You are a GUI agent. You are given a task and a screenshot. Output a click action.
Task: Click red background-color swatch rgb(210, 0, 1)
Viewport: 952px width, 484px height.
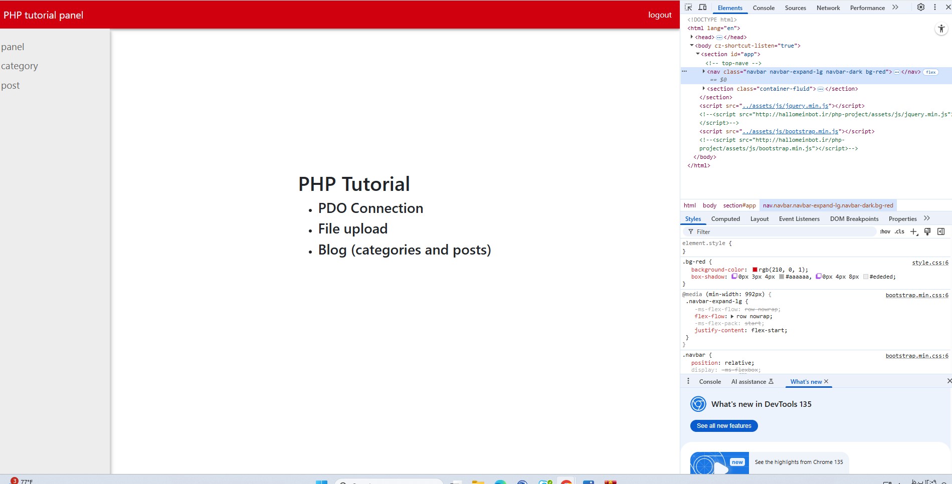pyautogui.click(x=755, y=270)
